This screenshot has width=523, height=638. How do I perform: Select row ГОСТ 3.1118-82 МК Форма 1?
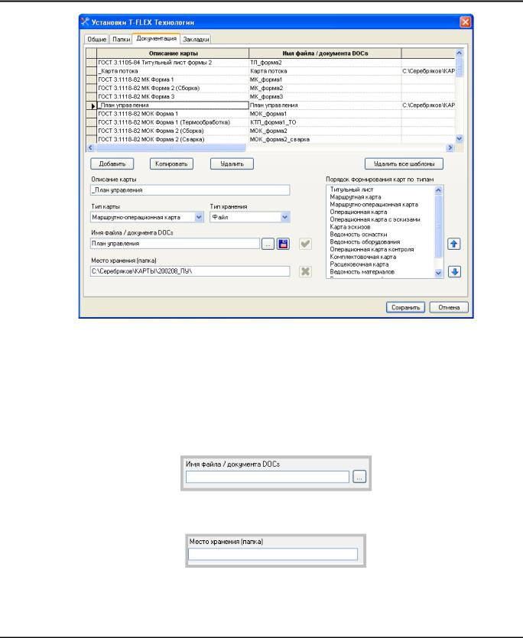click(x=173, y=79)
